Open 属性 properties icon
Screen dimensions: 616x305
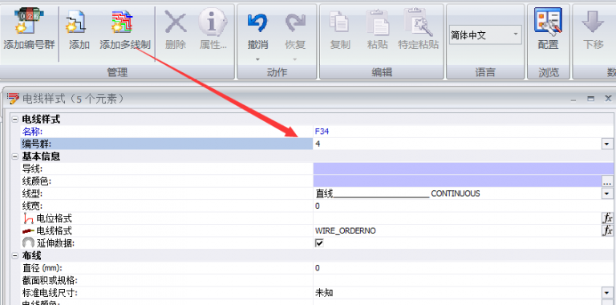(212, 22)
